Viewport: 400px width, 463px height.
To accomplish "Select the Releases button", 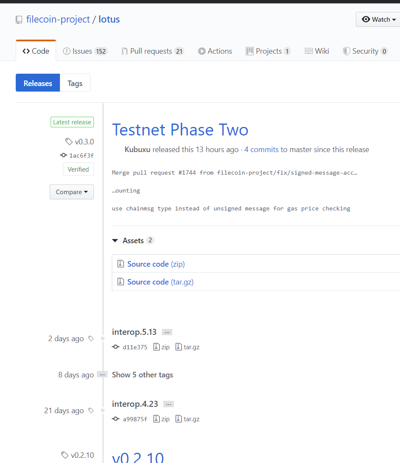I will pyautogui.click(x=38, y=83).
